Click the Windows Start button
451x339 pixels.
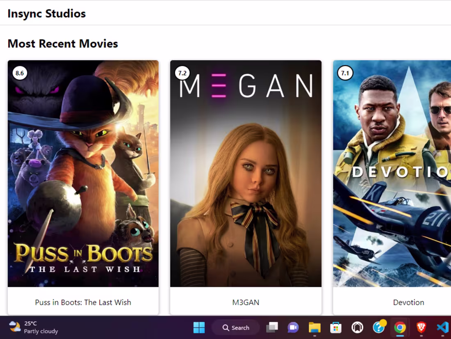click(199, 328)
